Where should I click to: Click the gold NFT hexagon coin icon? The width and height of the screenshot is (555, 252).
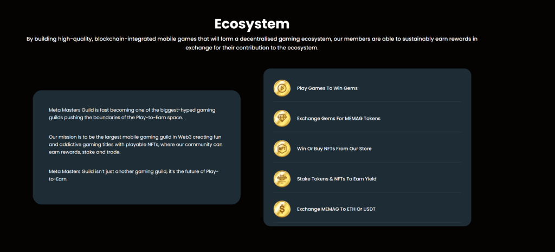282,148
